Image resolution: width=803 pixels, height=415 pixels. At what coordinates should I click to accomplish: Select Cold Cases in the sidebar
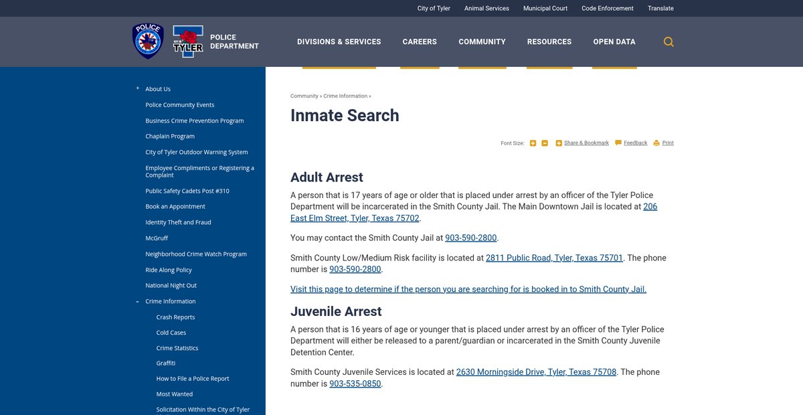(x=171, y=333)
